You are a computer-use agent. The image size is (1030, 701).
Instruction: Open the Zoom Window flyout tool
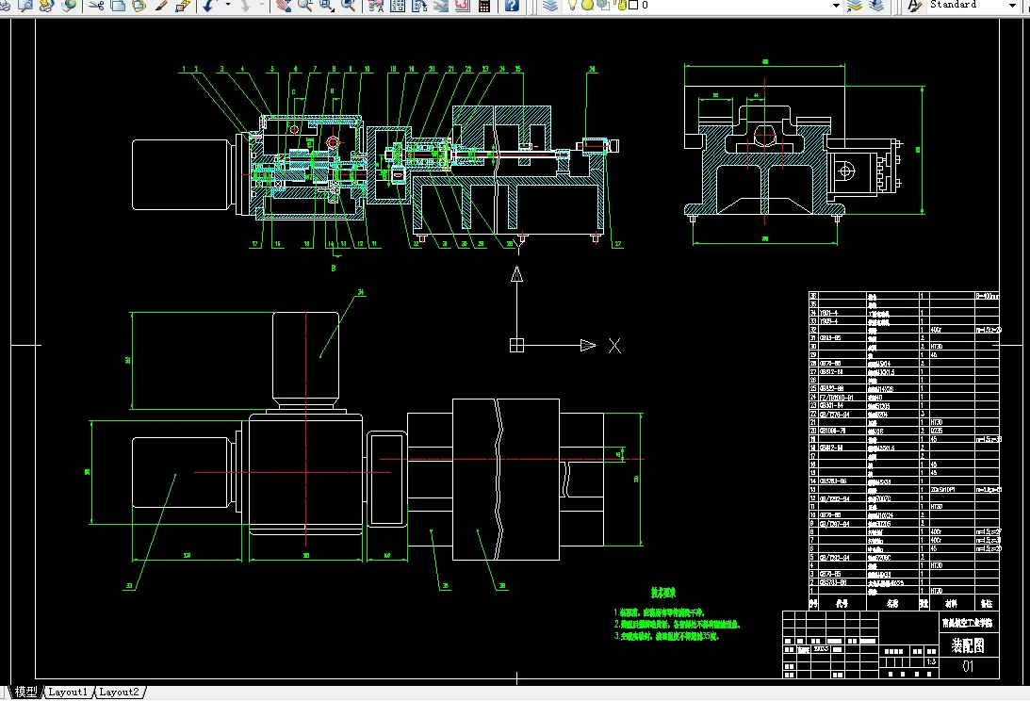[x=326, y=6]
